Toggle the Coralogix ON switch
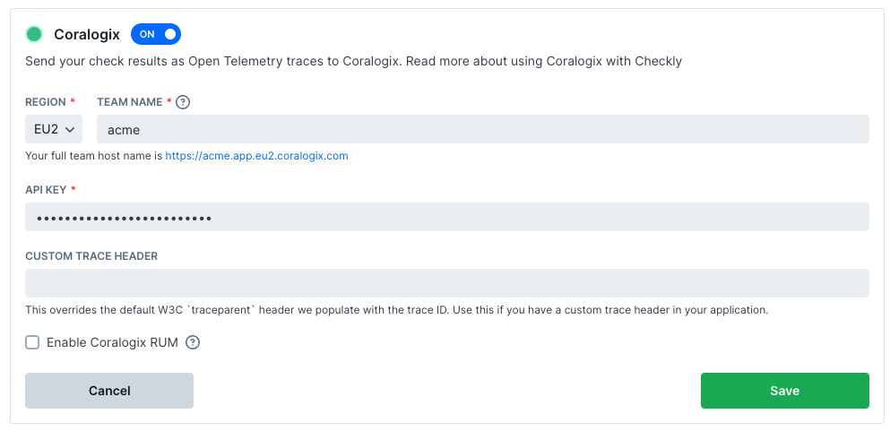This screenshot has width=890, height=431. click(x=156, y=34)
